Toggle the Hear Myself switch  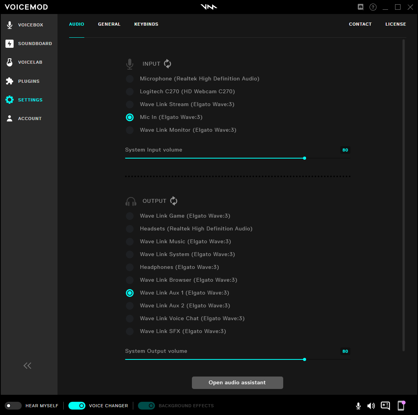tap(13, 406)
